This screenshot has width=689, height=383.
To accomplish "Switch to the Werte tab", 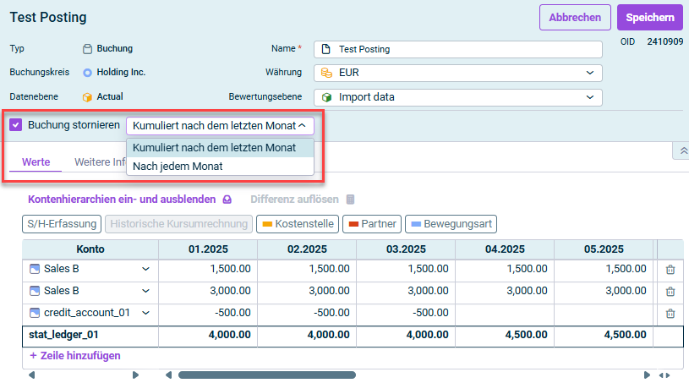I will coord(36,161).
